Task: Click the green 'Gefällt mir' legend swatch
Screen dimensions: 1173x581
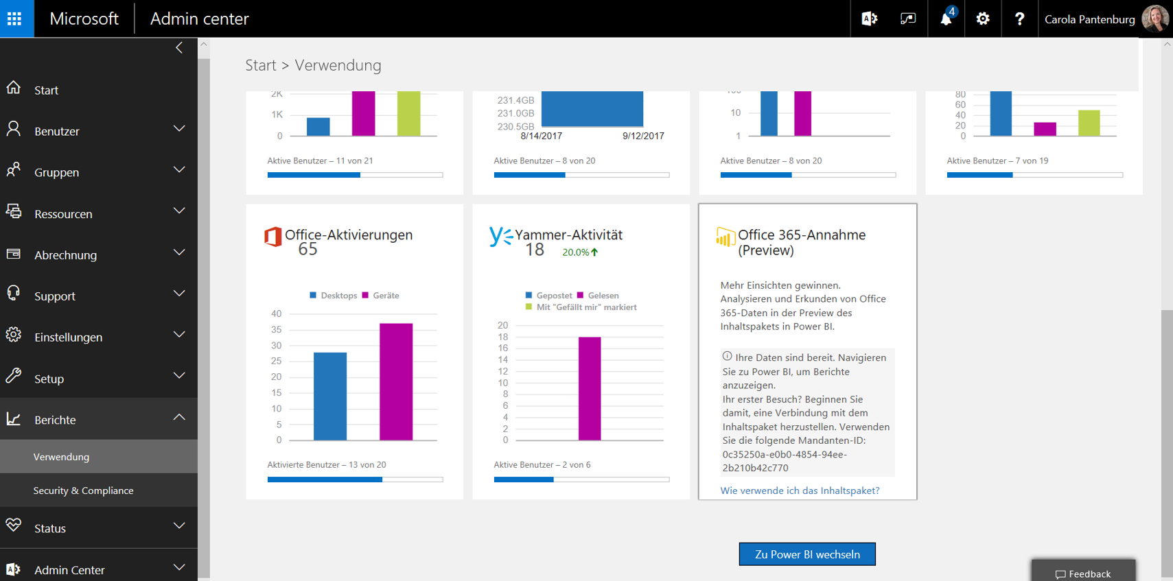Action: click(529, 307)
